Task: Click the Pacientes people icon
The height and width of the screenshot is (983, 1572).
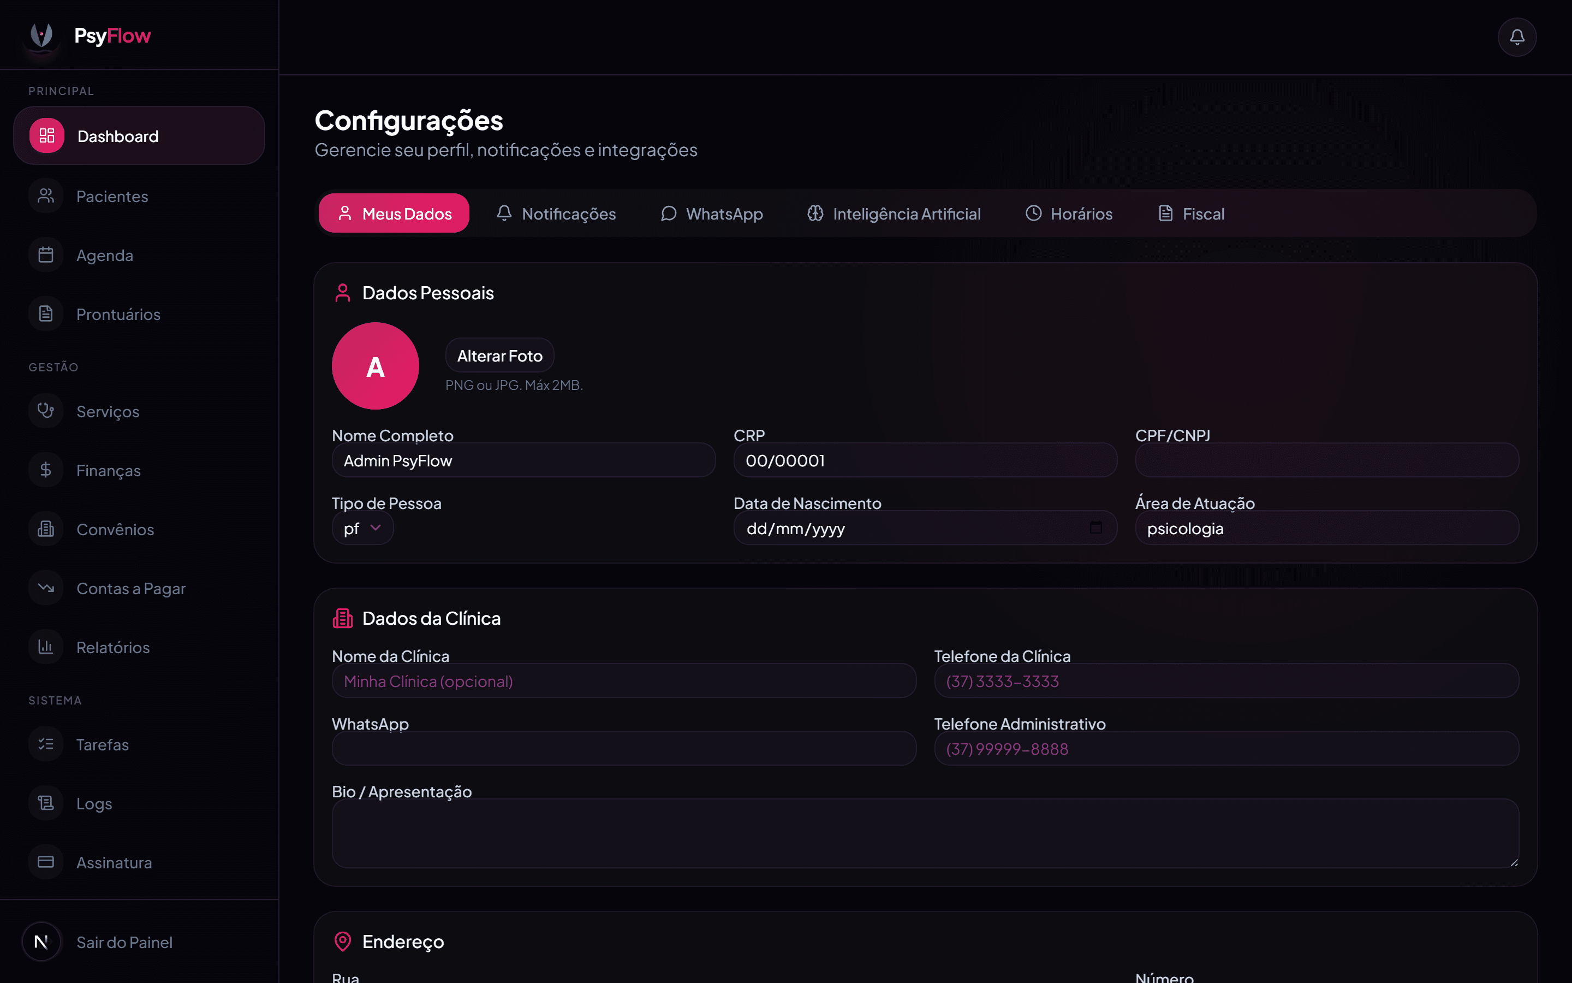Action: [45, 196]
